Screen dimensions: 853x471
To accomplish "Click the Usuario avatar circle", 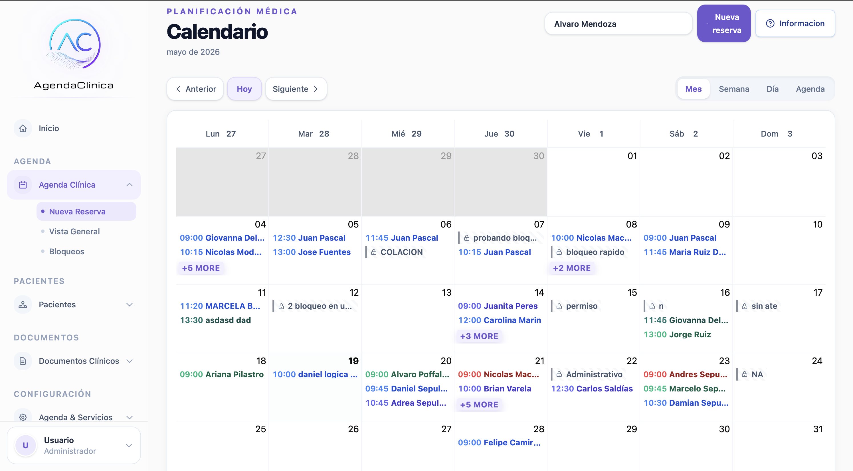I will (25, 445).
